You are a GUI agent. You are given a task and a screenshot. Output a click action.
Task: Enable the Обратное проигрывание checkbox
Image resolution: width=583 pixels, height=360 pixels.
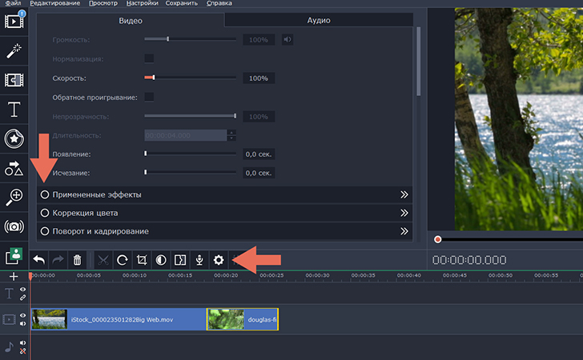click(149, 97)
